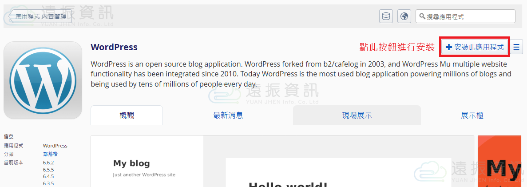Open the hamburger menu beside the install button
527x187 pixels.
tap(516, 47)
